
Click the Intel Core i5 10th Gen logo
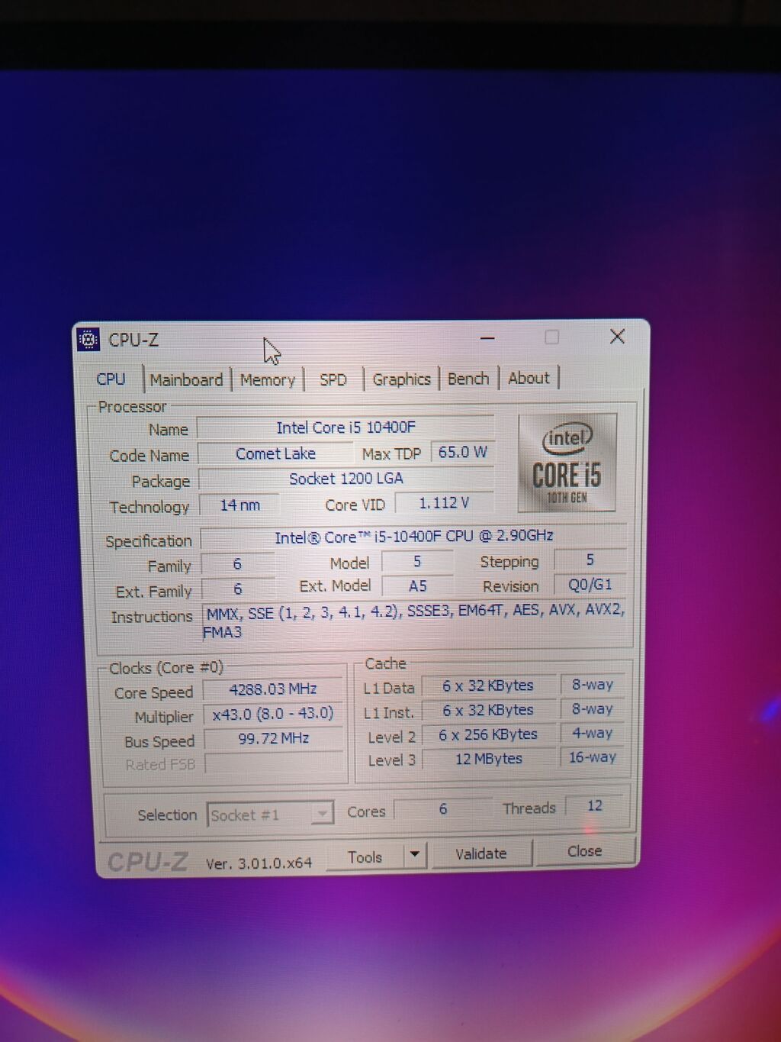(567, 463)
